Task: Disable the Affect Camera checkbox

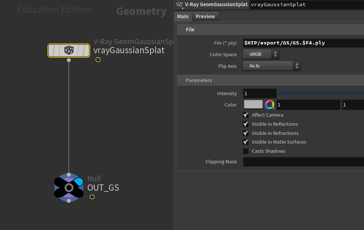Action: point(246,115)
